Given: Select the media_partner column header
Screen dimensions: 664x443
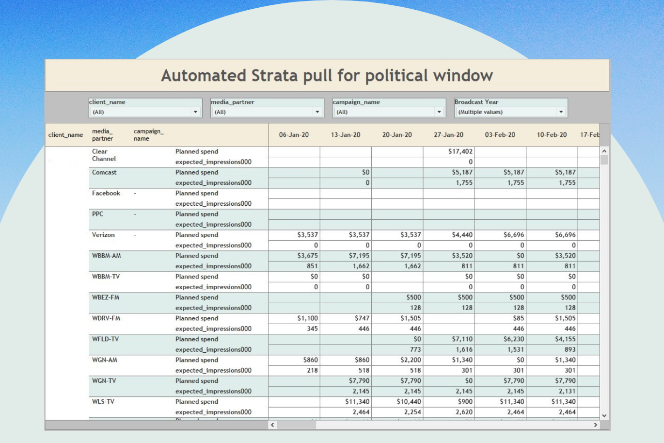Looking at the screenshot, I should [x=102, y=135].
